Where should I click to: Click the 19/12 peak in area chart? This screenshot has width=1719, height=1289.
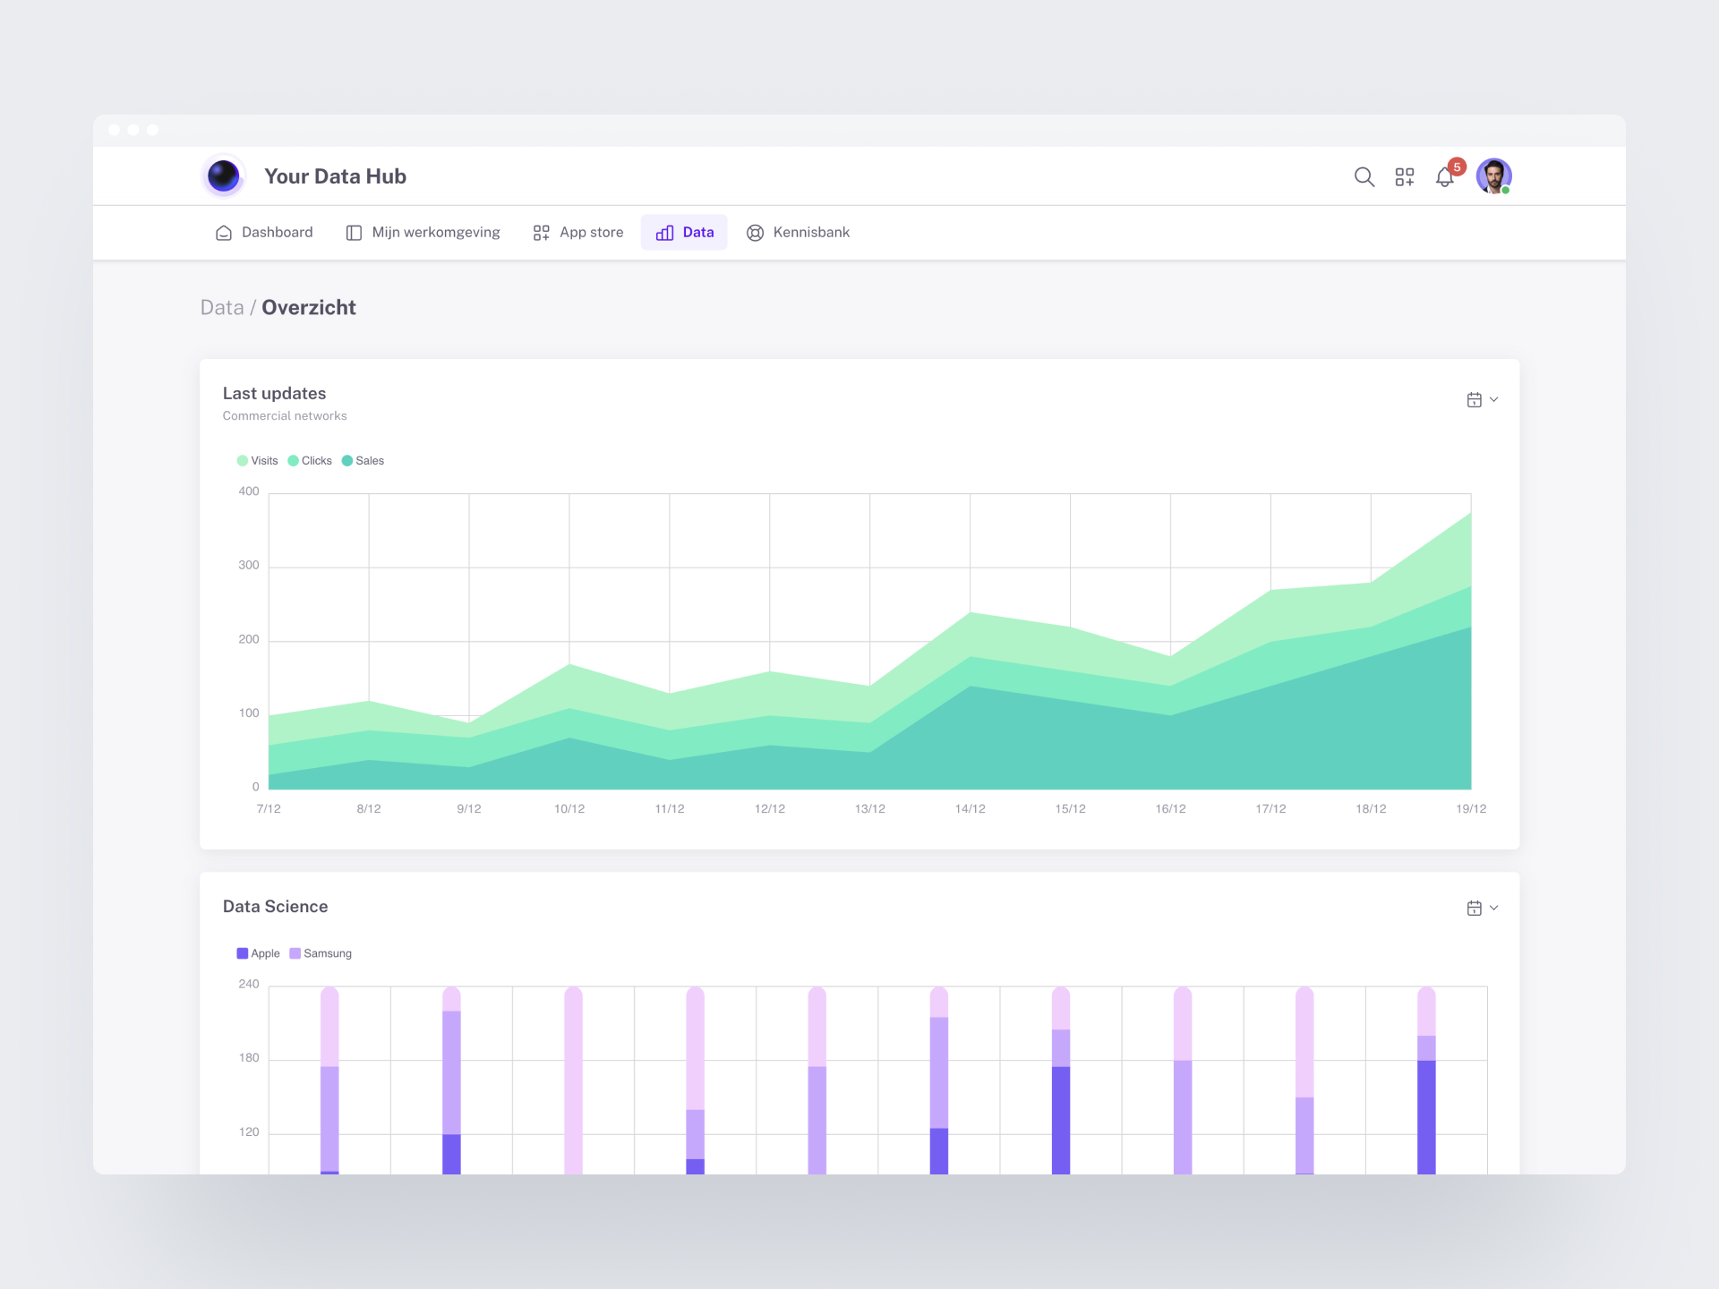coord(1470,514)
